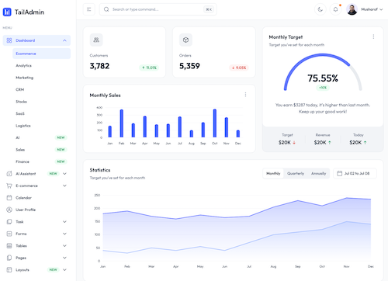Viewport: 388px width, 281px height.
Task: Click the Calendar sidebar label
Action: click(x=23, y=198)
